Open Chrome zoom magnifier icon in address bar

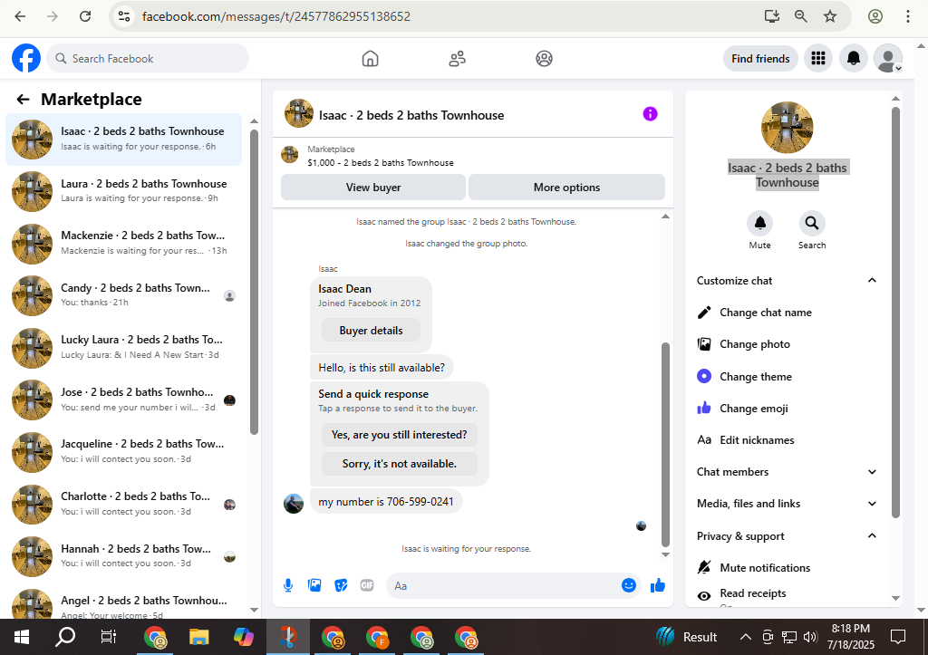point(801,16)
